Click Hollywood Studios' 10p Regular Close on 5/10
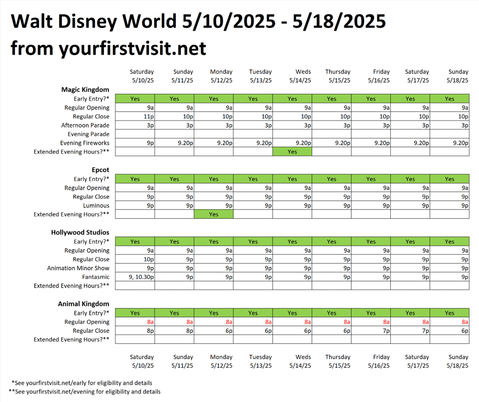479x402 pixels. [135, 259]
